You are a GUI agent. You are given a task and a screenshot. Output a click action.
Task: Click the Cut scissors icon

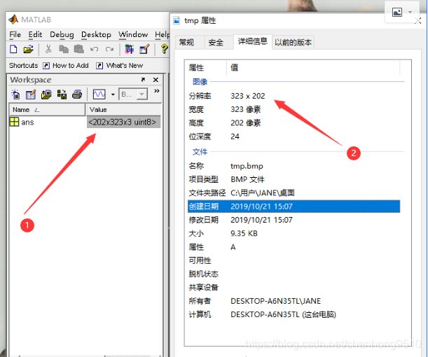48,49
